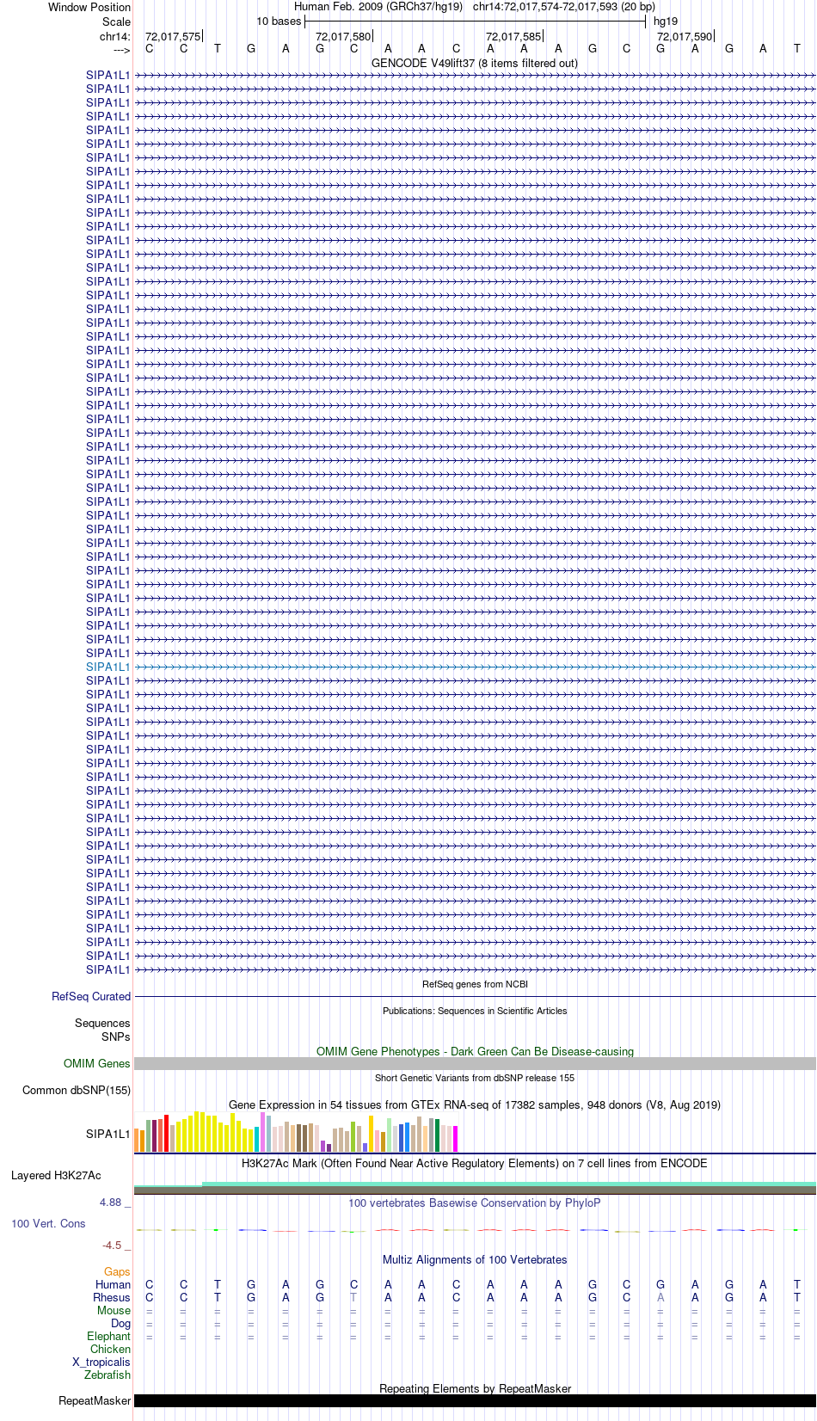The width and height of the screenshot is (817, 1421).
Task: Click the Sequences publications track label
Action: (x=102, y=1023)
